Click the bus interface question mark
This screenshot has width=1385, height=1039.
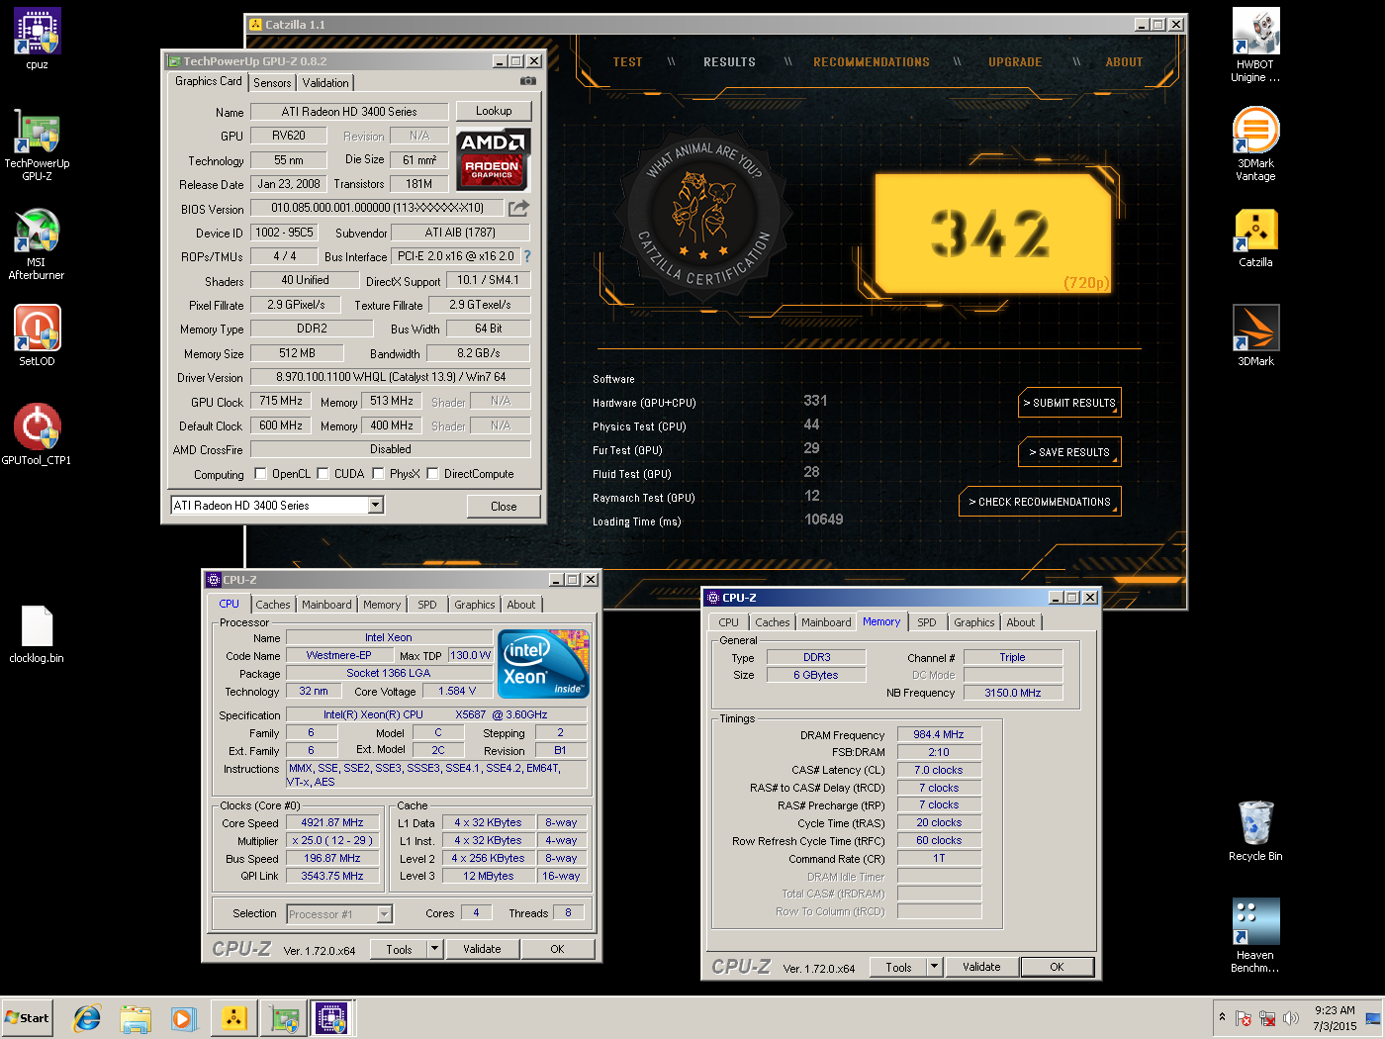pyautogui.click(x=527, y=256)
